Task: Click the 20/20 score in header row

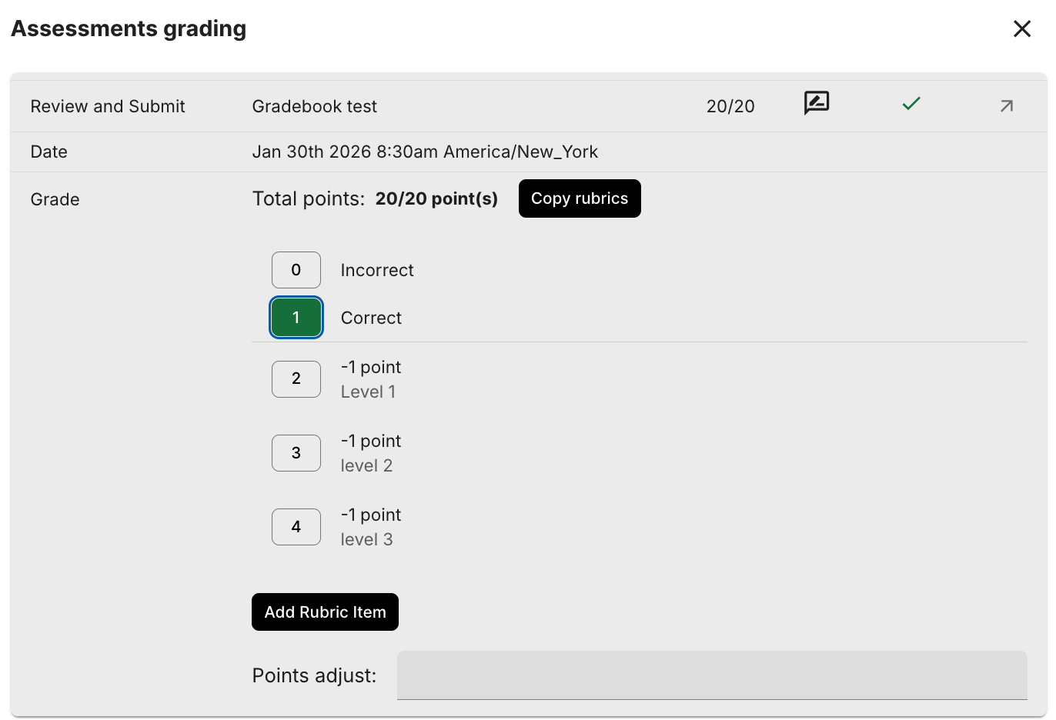Action: [730, 107]
